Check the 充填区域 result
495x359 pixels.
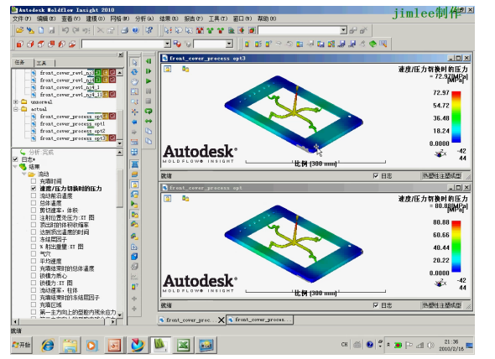click(x=34, y=304)
